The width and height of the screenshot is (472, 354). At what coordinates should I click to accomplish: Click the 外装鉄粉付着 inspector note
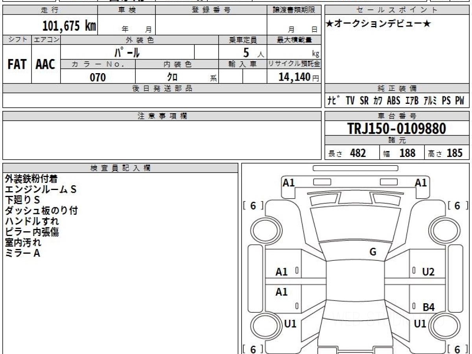pos(31,179)
